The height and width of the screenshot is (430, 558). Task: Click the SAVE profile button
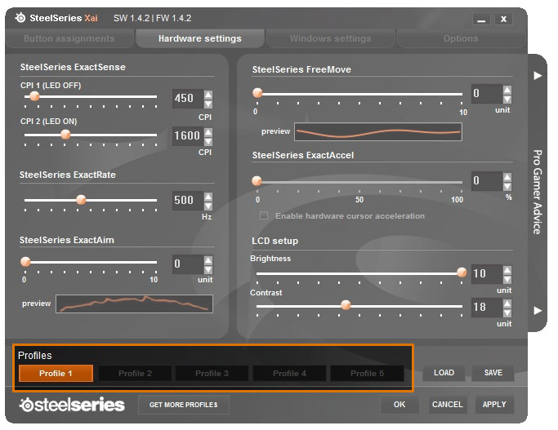493,373
